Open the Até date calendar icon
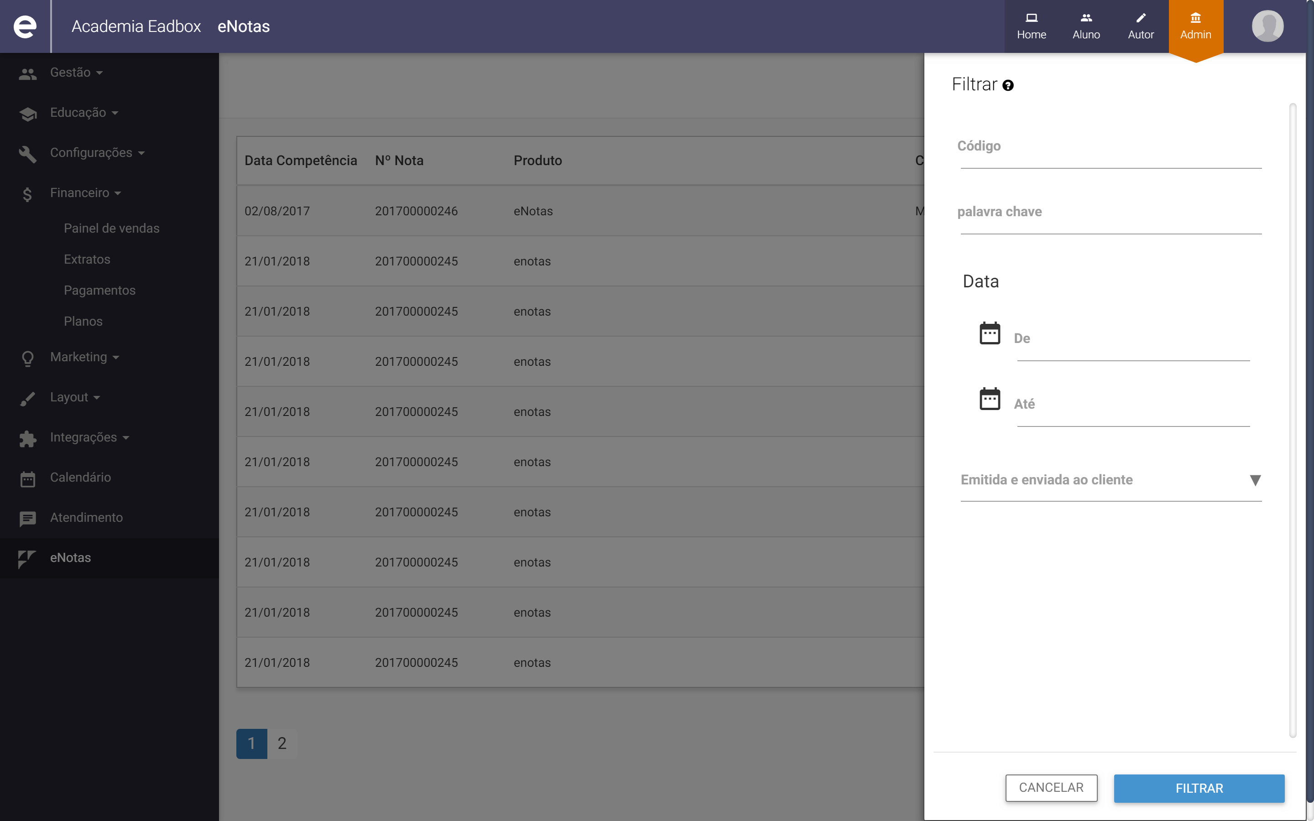Viewport: 1314px width, 821px height. 989,399
